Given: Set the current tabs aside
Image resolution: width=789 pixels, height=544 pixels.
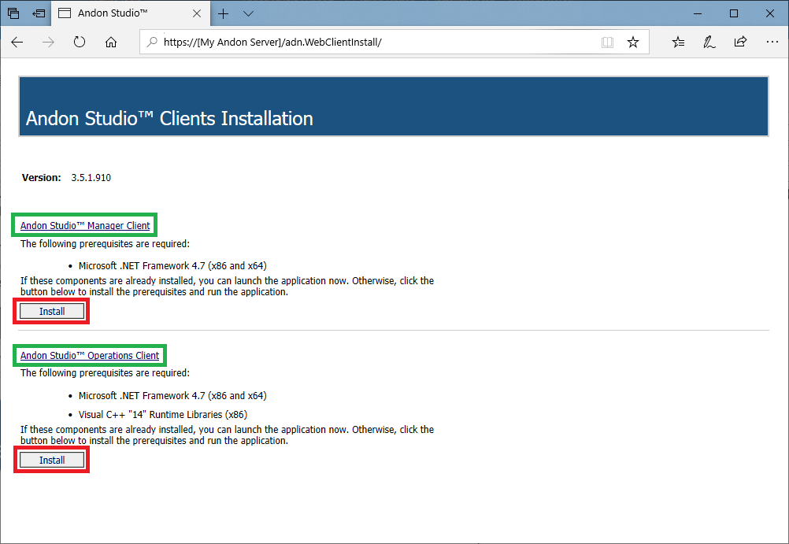Looking at the screenshot, I should (x=39, y=13).
